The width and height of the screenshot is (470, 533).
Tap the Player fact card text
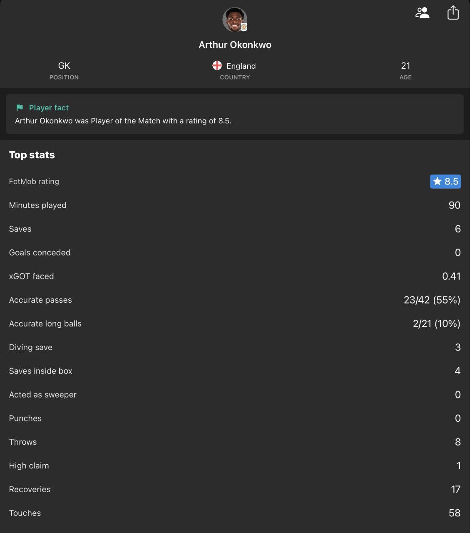pos(123,121)
